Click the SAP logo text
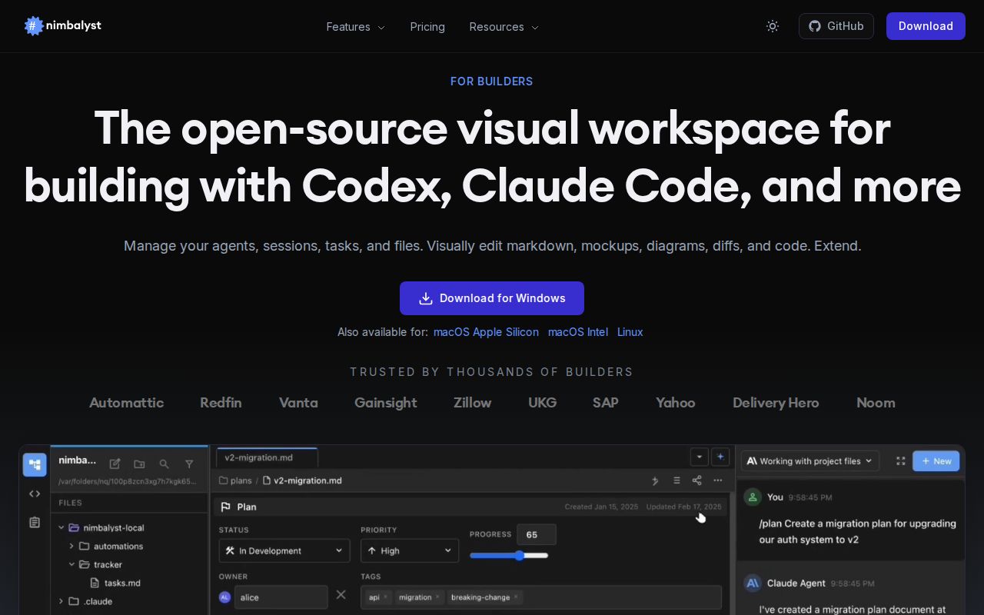Viewport: 984px width, 615px height. [x=606, y=403]
